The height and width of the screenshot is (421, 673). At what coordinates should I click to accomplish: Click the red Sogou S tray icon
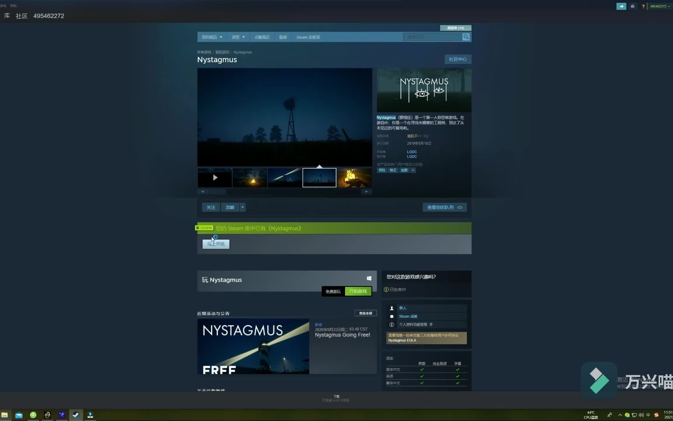(656, 415)
